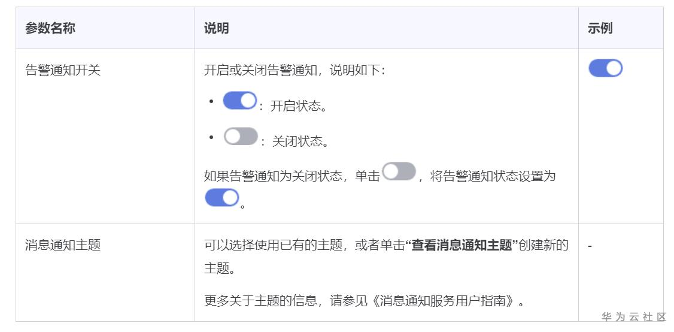Select the 告警通知开关 parameter cell
The width and height of the screenshot is (674, 332).
coord(63,70)
